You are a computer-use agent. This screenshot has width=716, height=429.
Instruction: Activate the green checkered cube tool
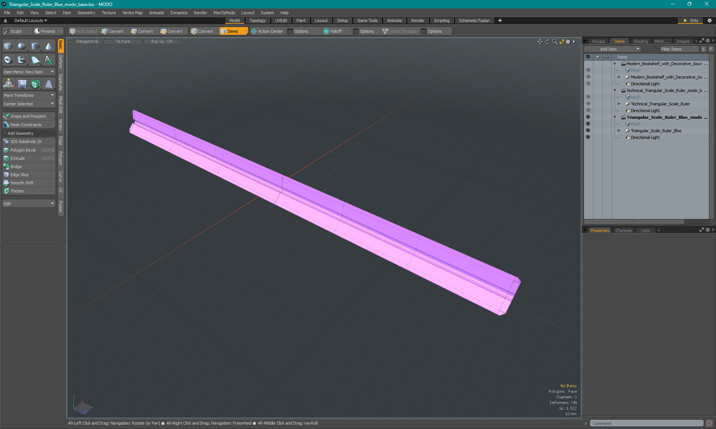35,84
